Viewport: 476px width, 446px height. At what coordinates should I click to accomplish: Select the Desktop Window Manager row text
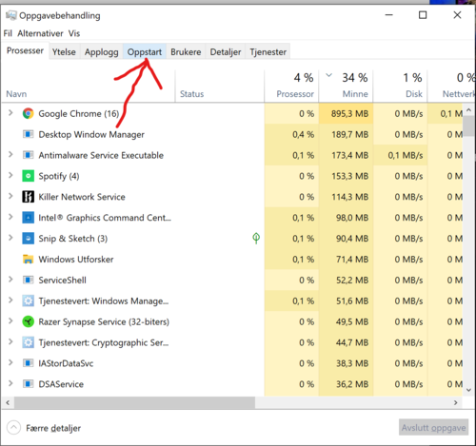91,135
